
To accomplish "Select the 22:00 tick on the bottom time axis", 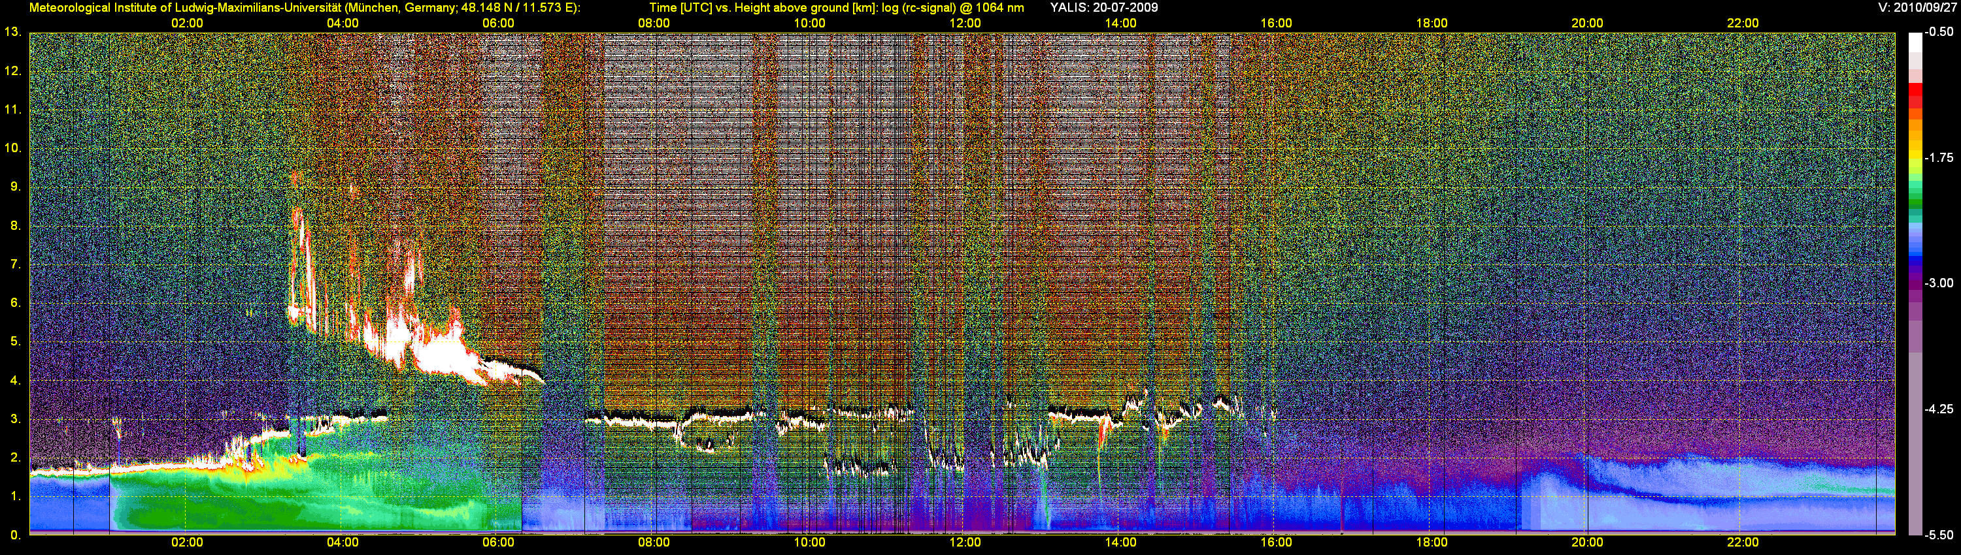I will tap(1743, 542).
